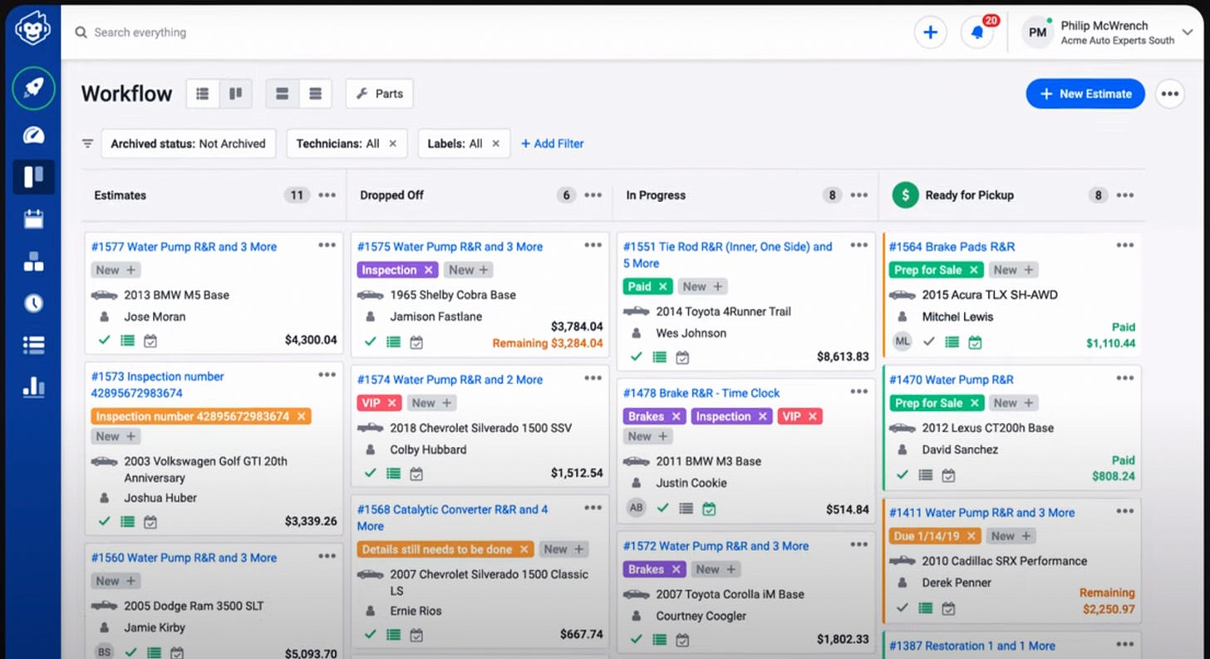
Task: Click the blue plus quick-add icon
Action: (931, 32)
